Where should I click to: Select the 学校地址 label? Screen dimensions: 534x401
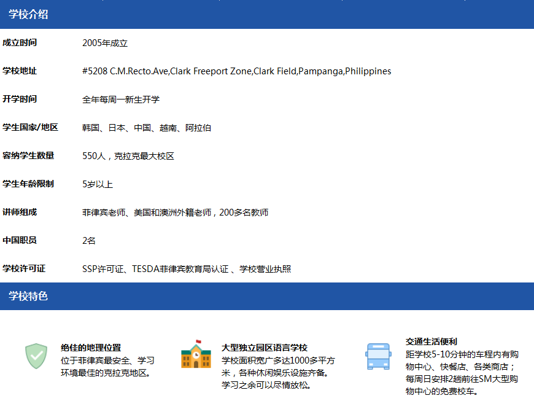tap(20, 71)
